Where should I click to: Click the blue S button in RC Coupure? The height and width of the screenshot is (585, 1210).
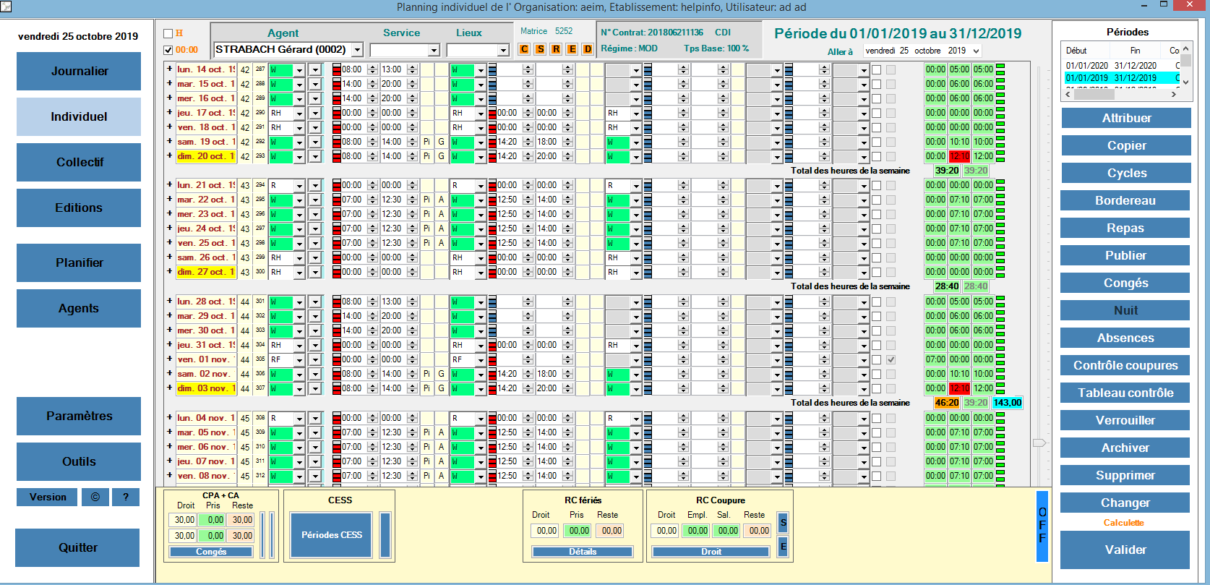tap(783, 523)
